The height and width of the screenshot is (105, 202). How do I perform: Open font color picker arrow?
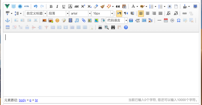[137, 6]
